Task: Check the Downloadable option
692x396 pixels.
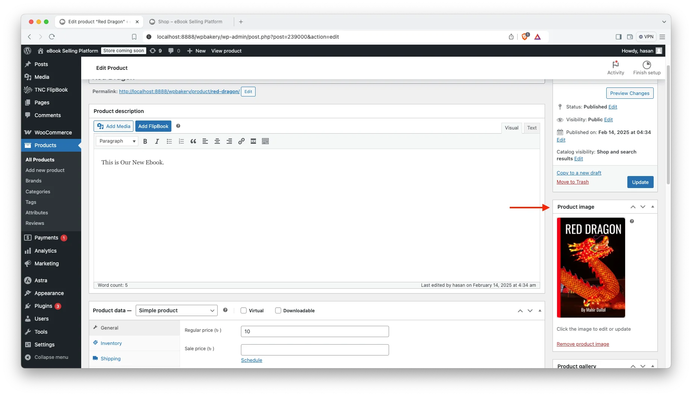Action: 278,310
